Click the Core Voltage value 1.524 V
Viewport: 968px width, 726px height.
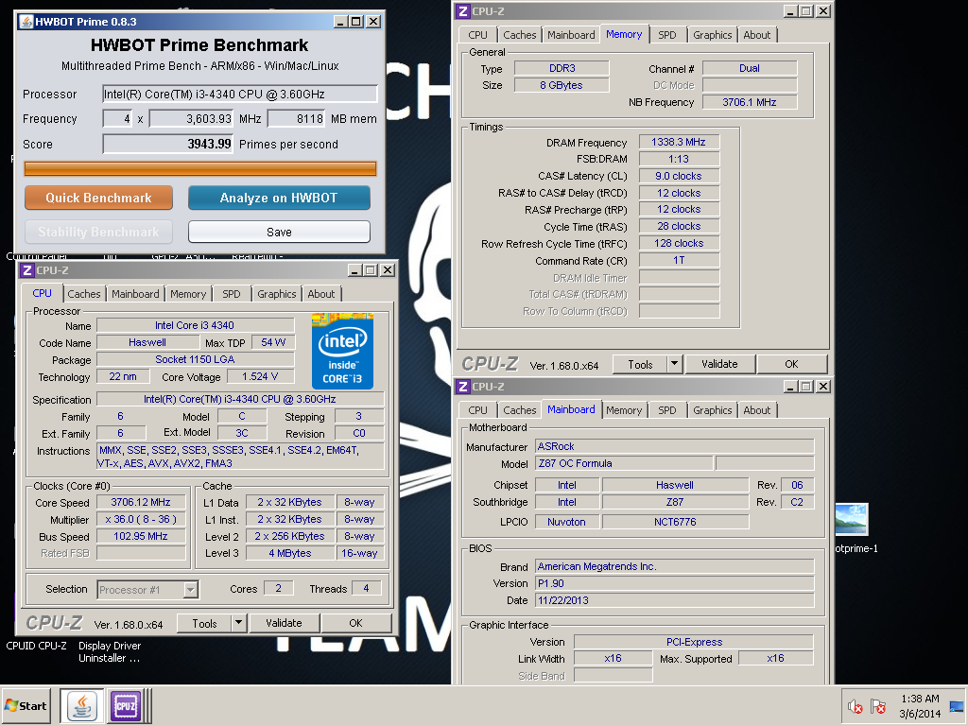click(261, 376)
